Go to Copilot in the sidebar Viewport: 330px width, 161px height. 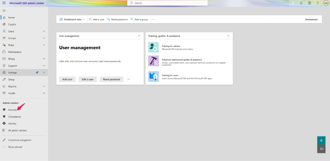coord(12,24)
